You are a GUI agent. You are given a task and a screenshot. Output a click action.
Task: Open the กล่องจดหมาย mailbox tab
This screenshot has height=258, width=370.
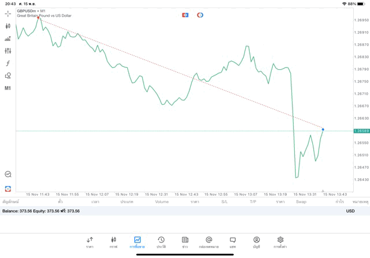[x=209, y=242]
